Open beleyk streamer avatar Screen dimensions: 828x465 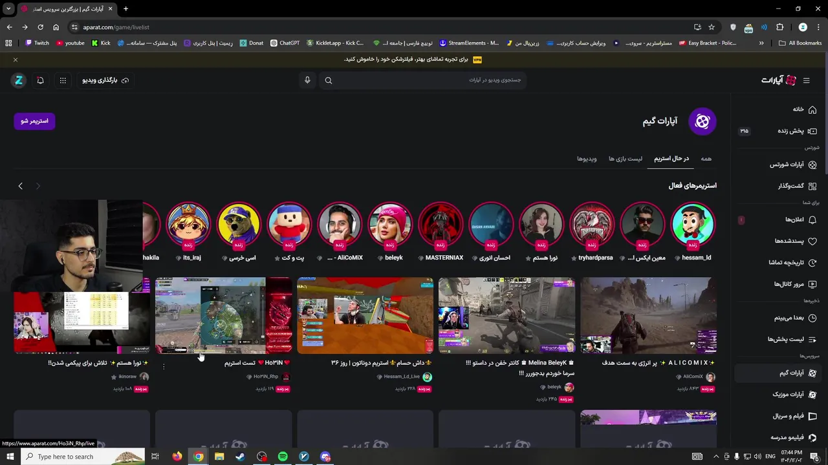tap(390, 224)
